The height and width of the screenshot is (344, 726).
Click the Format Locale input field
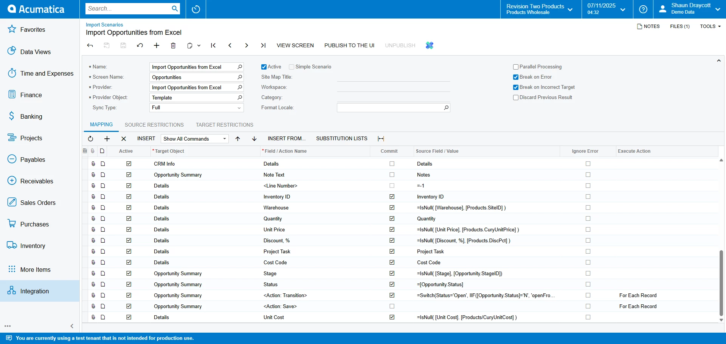coord(394,108)
